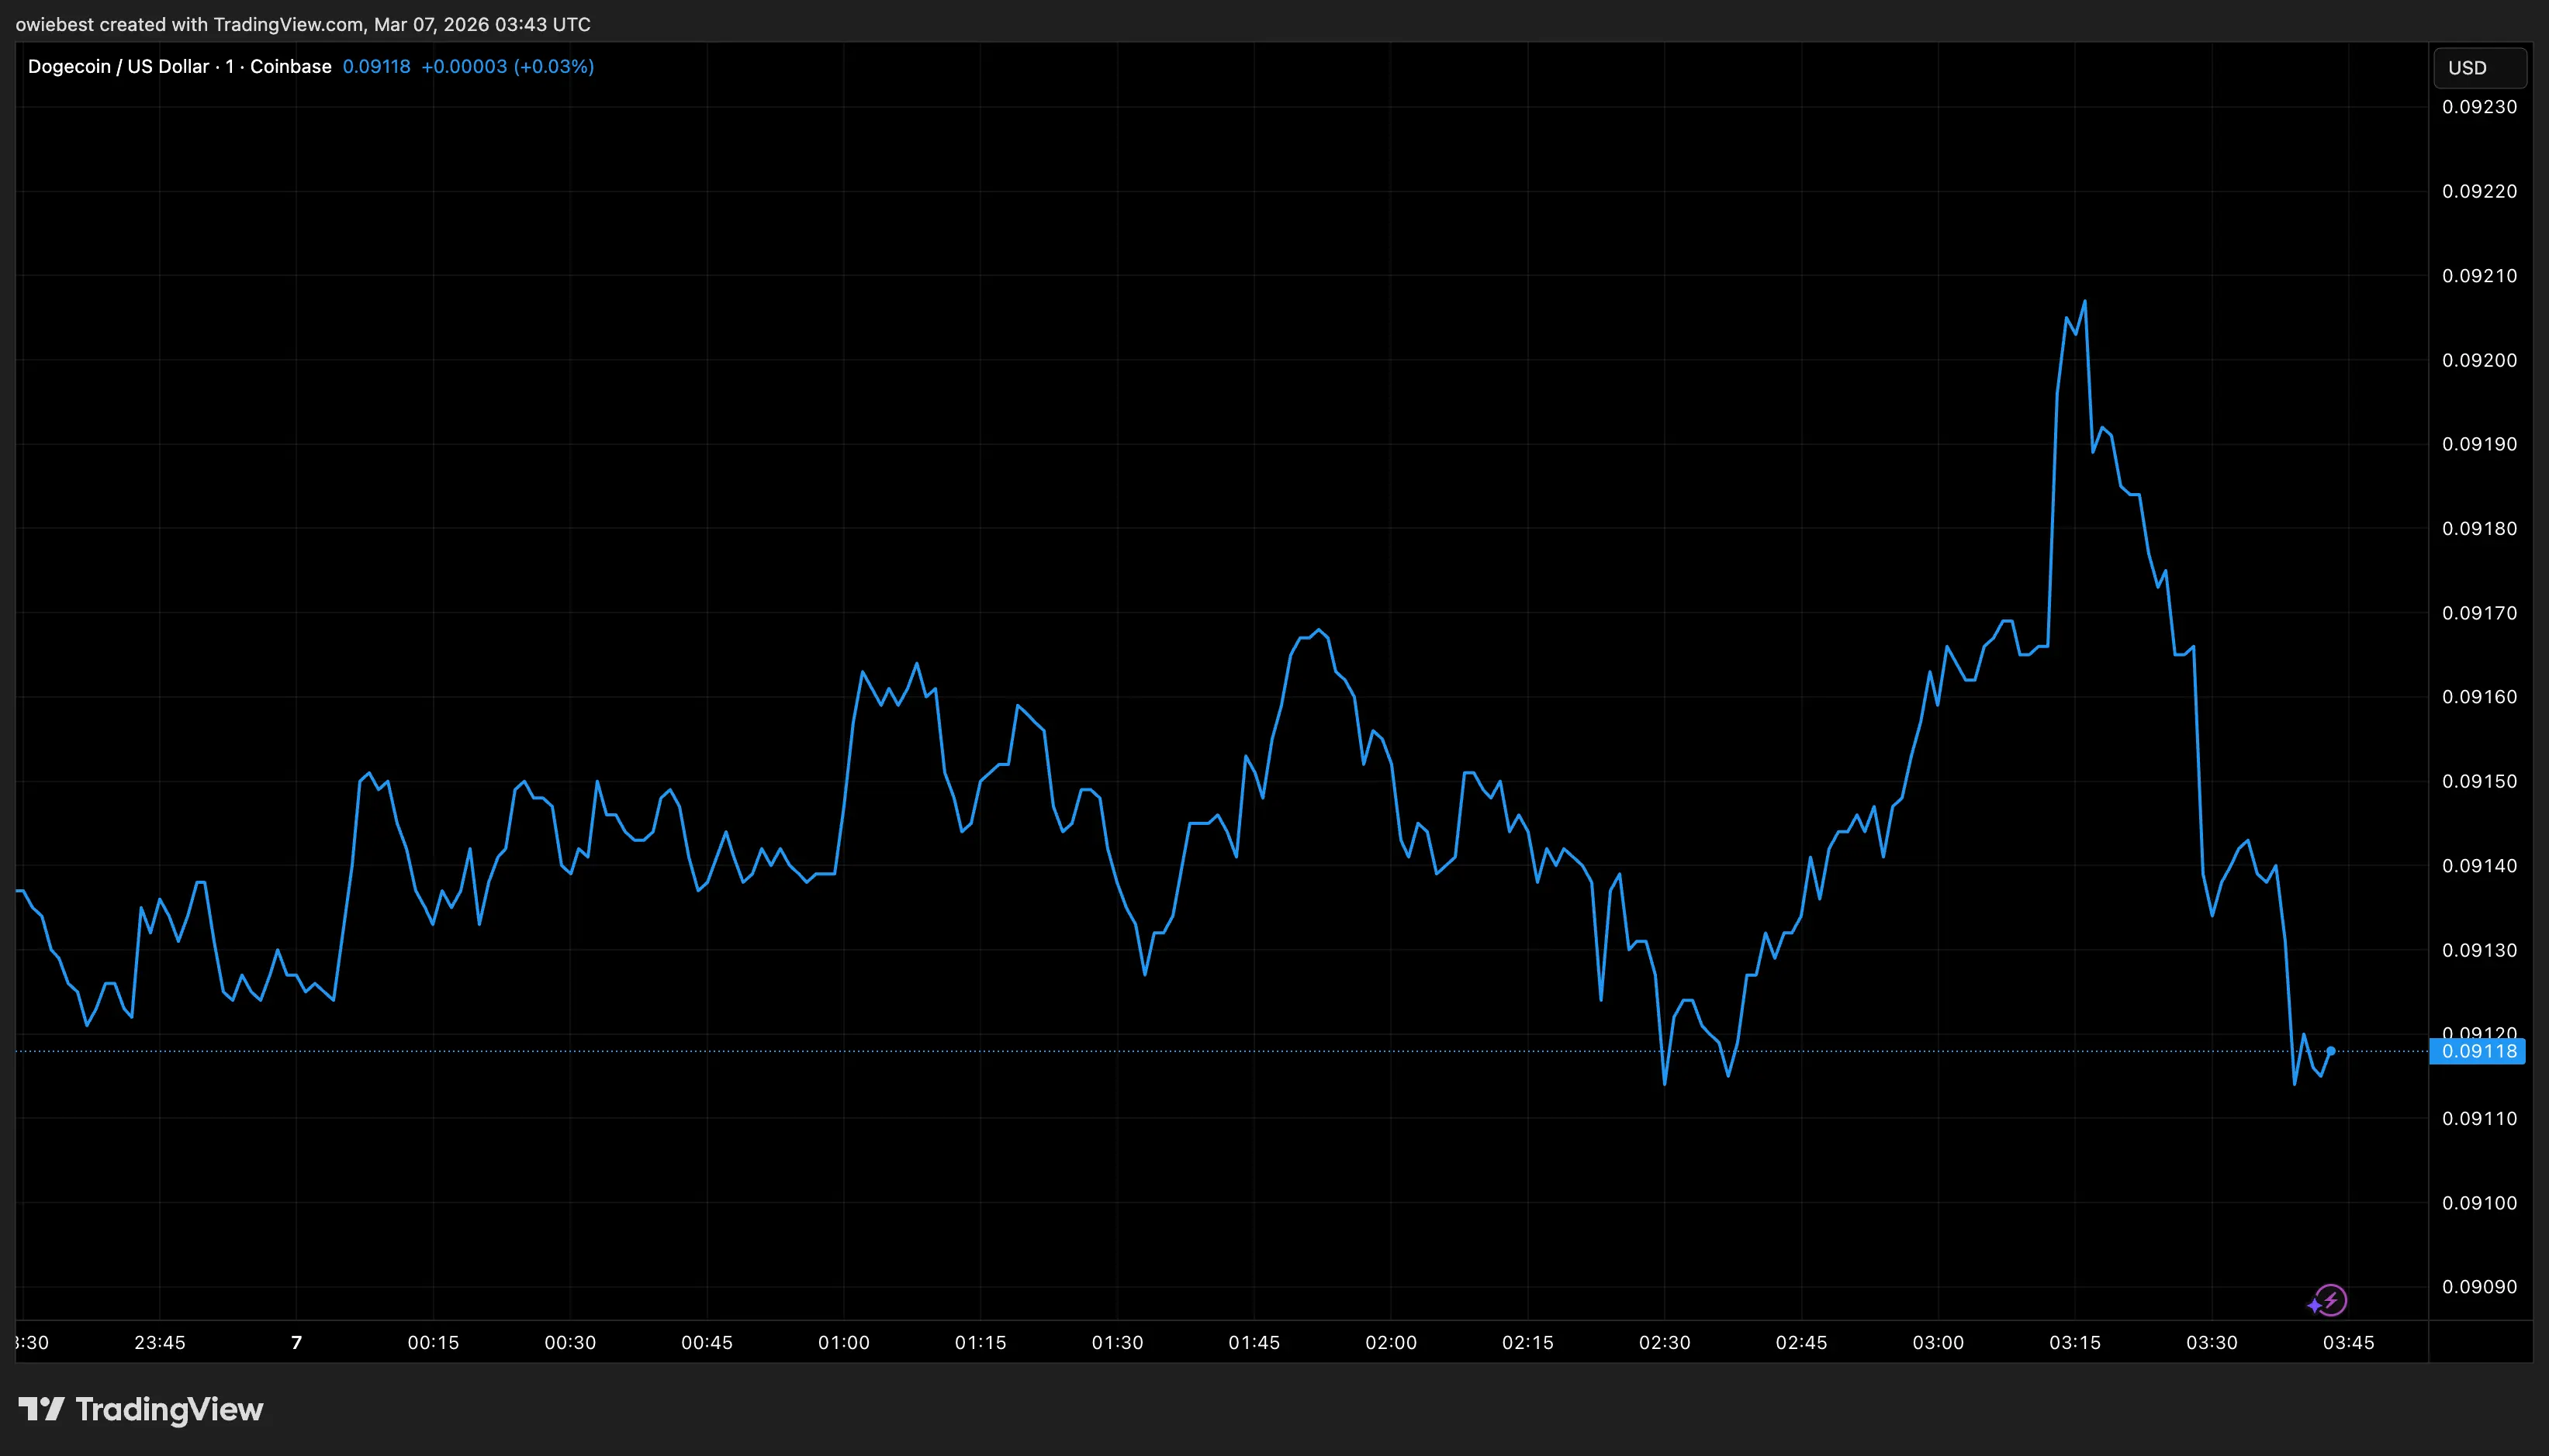Click the bold 7 date marker on time axis
This screenshot has height=1456, width=2549.
[x=296, y=1342]
